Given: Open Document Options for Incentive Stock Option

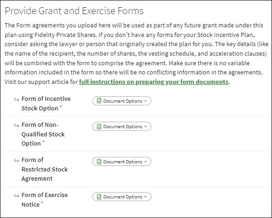Looking at the screenshot, I should click(122, 101).
